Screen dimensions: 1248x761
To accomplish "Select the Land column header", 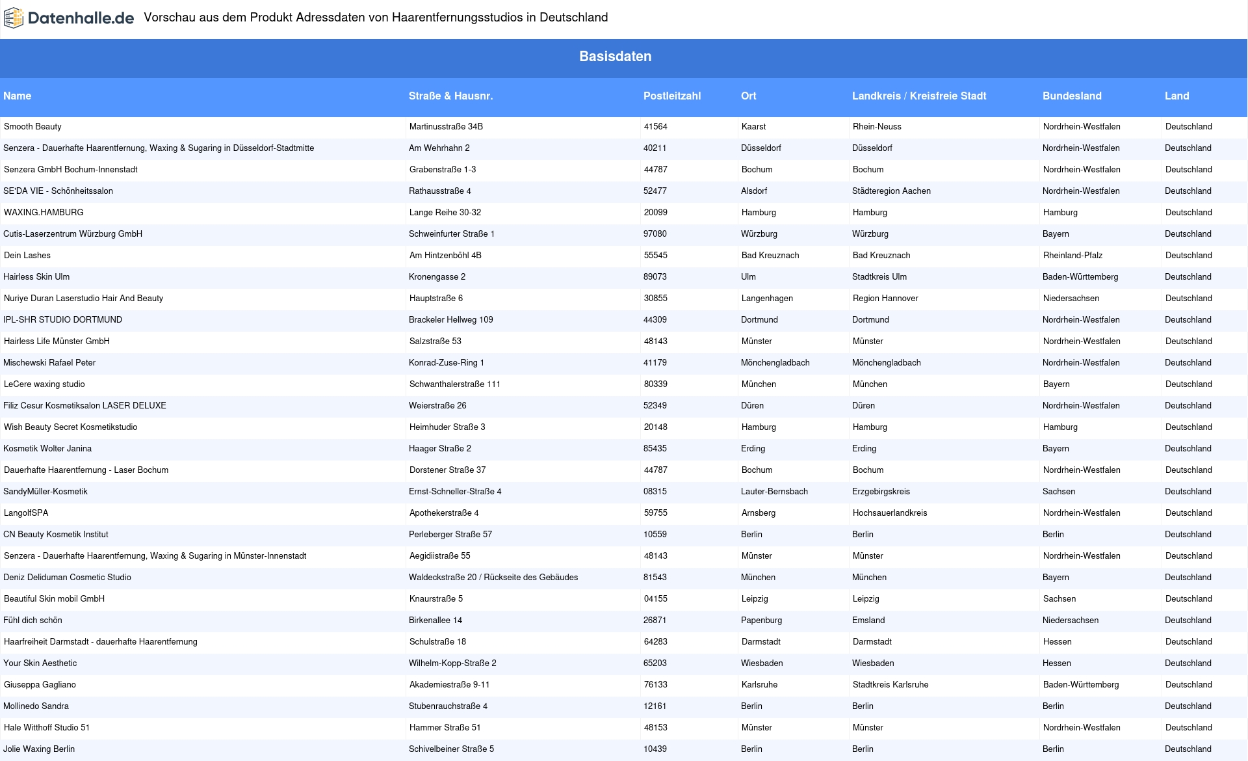I will click(1176, 96).
